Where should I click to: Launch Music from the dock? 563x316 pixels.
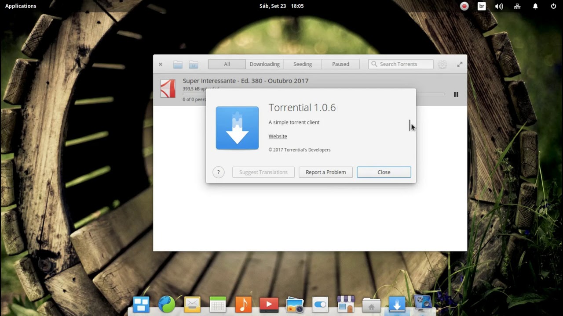tap(243, 304)
